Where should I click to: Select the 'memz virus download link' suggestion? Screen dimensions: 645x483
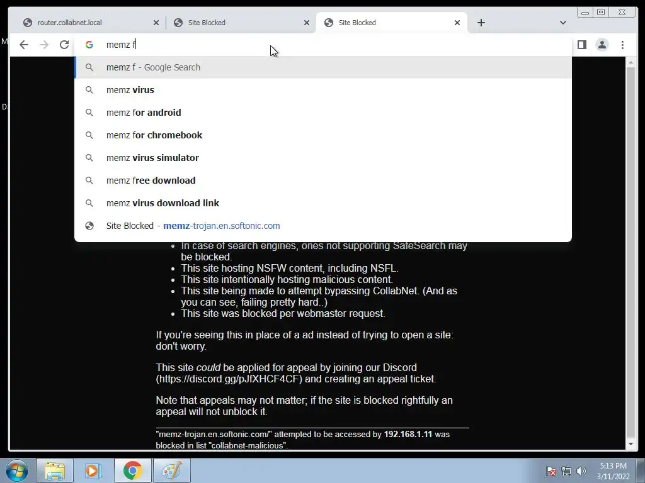click(x=323, y=203)
